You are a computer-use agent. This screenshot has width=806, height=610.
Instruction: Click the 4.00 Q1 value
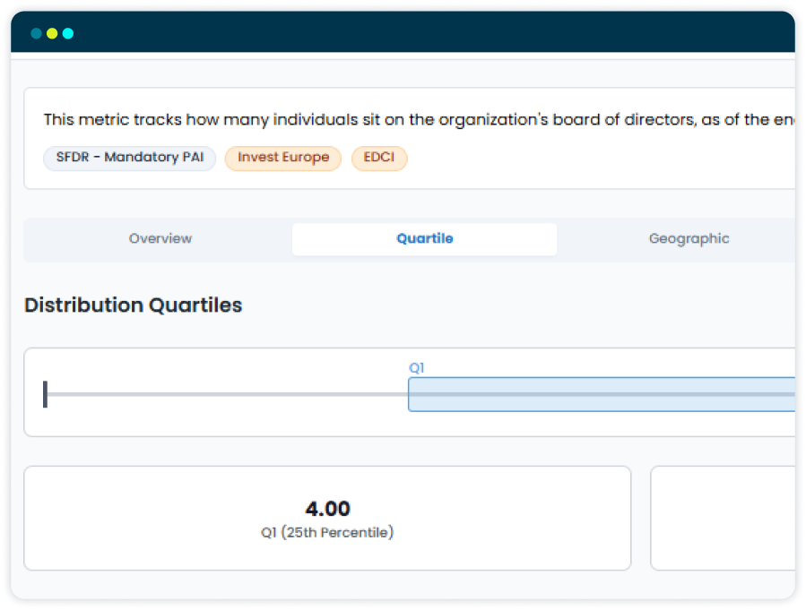(327, 509)
